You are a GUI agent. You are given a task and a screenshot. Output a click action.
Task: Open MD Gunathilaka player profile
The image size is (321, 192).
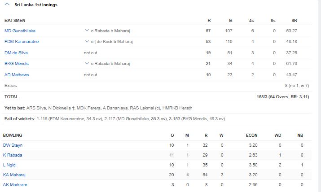(20, 31)
